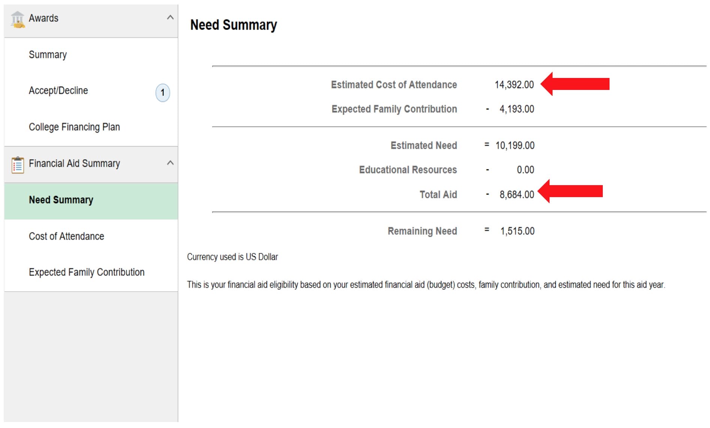Screen dimensions: 710x428
Task: Click the Awards bank building icon
Action: [x=17, y=19]
